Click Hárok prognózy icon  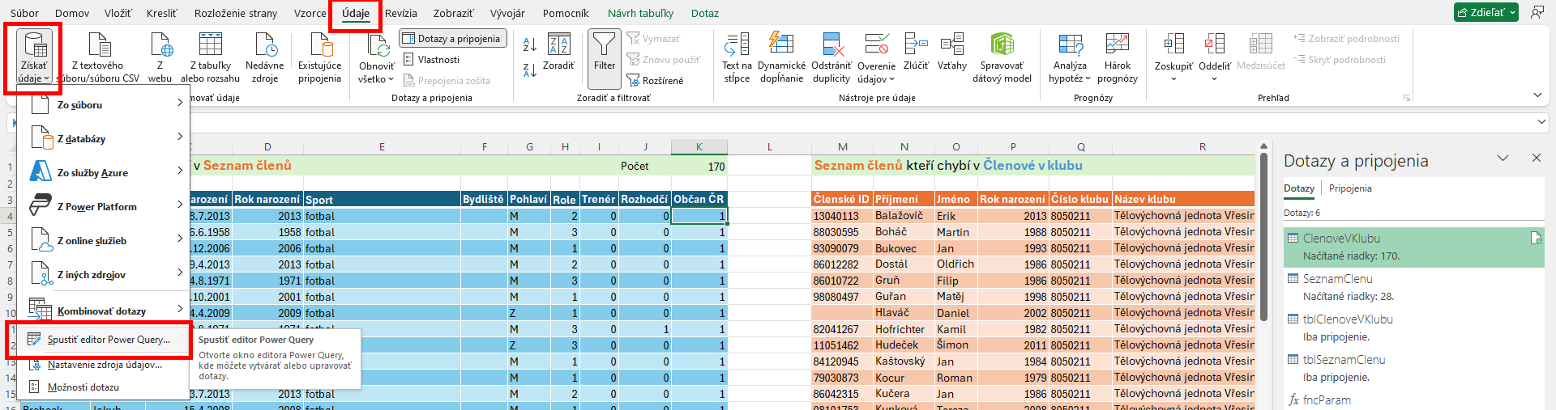click(1117, 45)
